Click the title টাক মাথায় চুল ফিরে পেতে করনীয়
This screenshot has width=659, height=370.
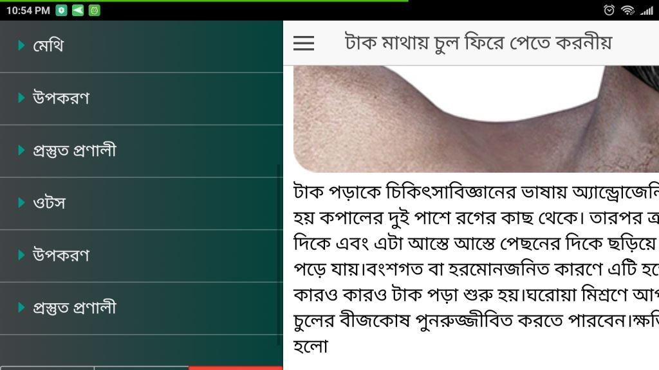click(478, 43)
